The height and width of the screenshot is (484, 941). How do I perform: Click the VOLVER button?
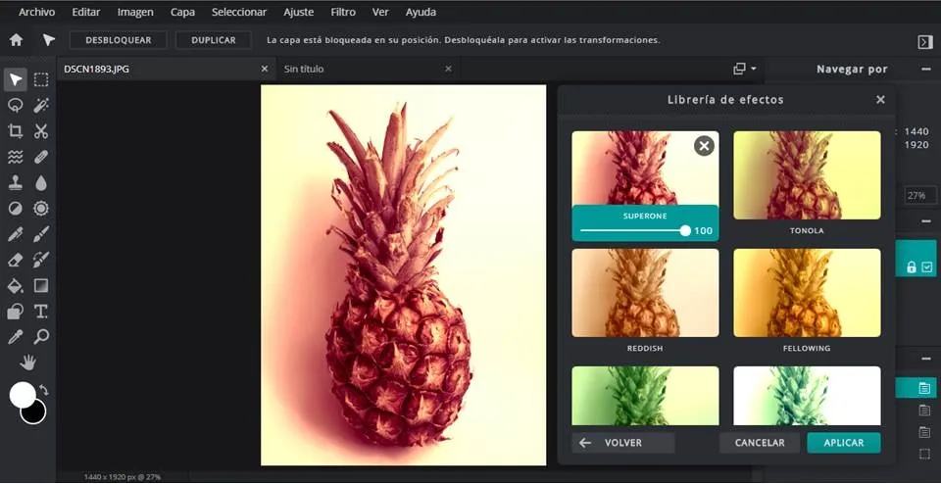point(623,443)
